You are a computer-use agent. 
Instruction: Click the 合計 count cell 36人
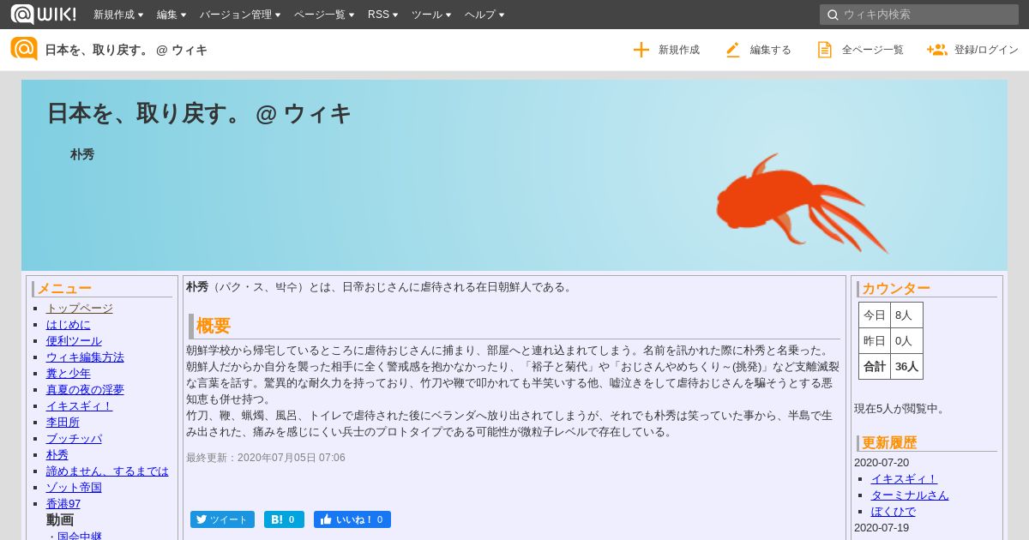[x=906, y=366]
